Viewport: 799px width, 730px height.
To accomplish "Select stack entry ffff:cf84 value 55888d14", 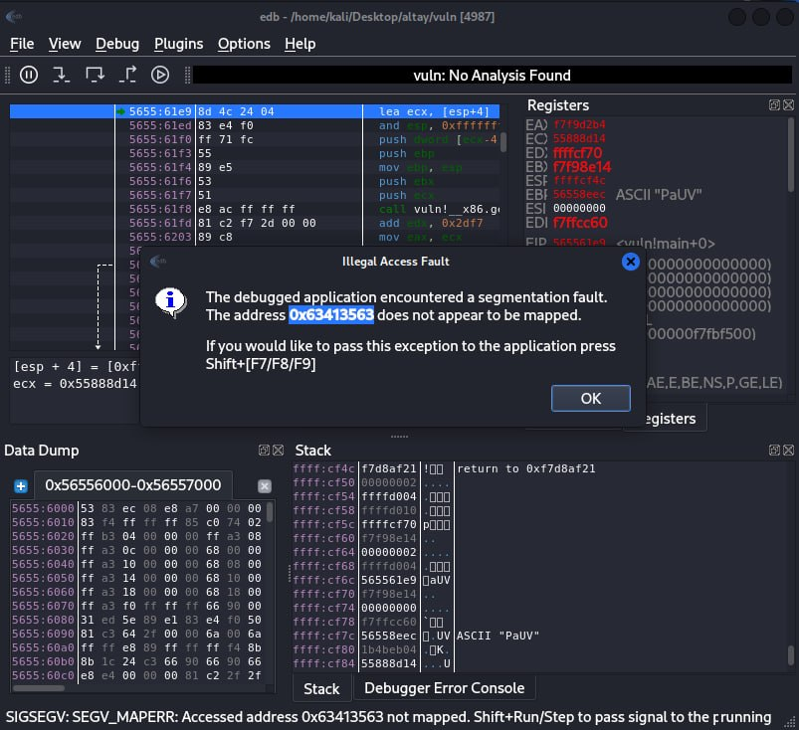I will click(x=389, y=663).
